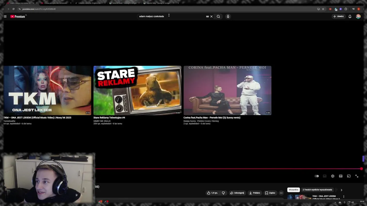The height and width of the screenshot is (206, 367).
Task: Select 'Z Twoich wyników wyszukiwania' chip
Action: tap(317, 190)
